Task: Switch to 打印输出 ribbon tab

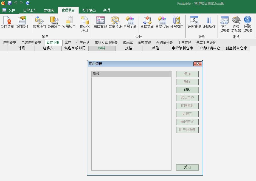Action: point(89,10)
